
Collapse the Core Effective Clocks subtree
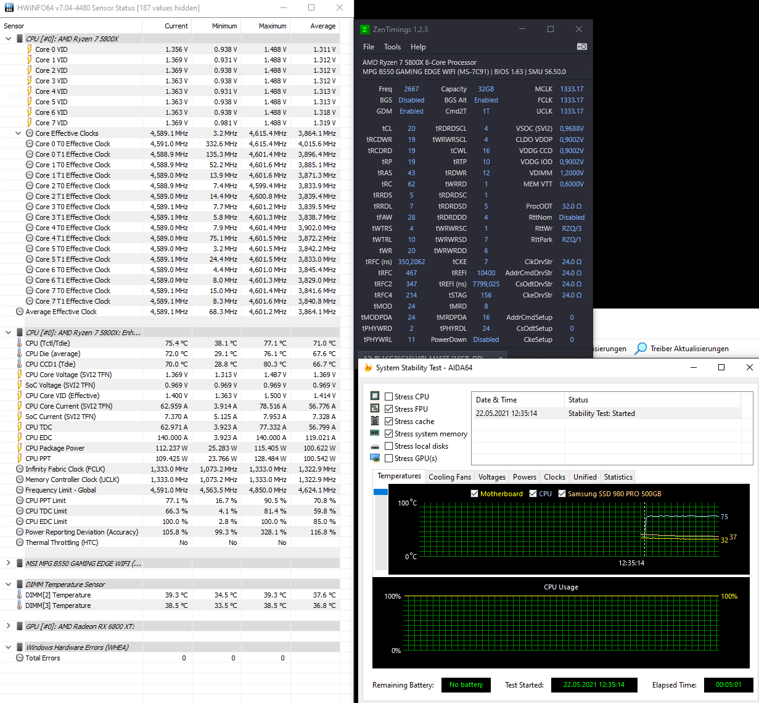(x=18, y=133)
